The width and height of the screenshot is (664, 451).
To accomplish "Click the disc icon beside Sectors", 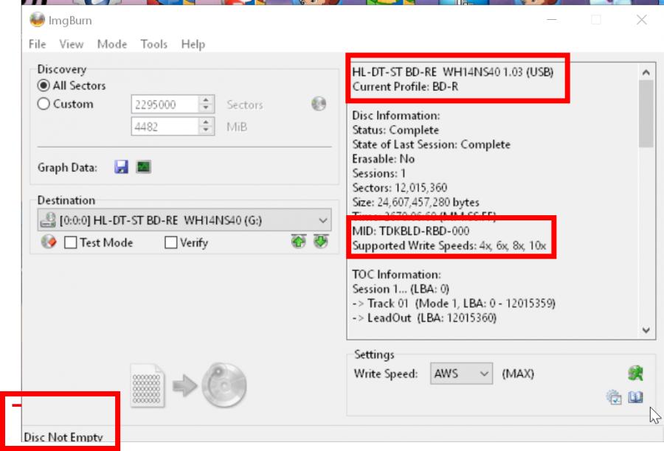I will 319,104.
